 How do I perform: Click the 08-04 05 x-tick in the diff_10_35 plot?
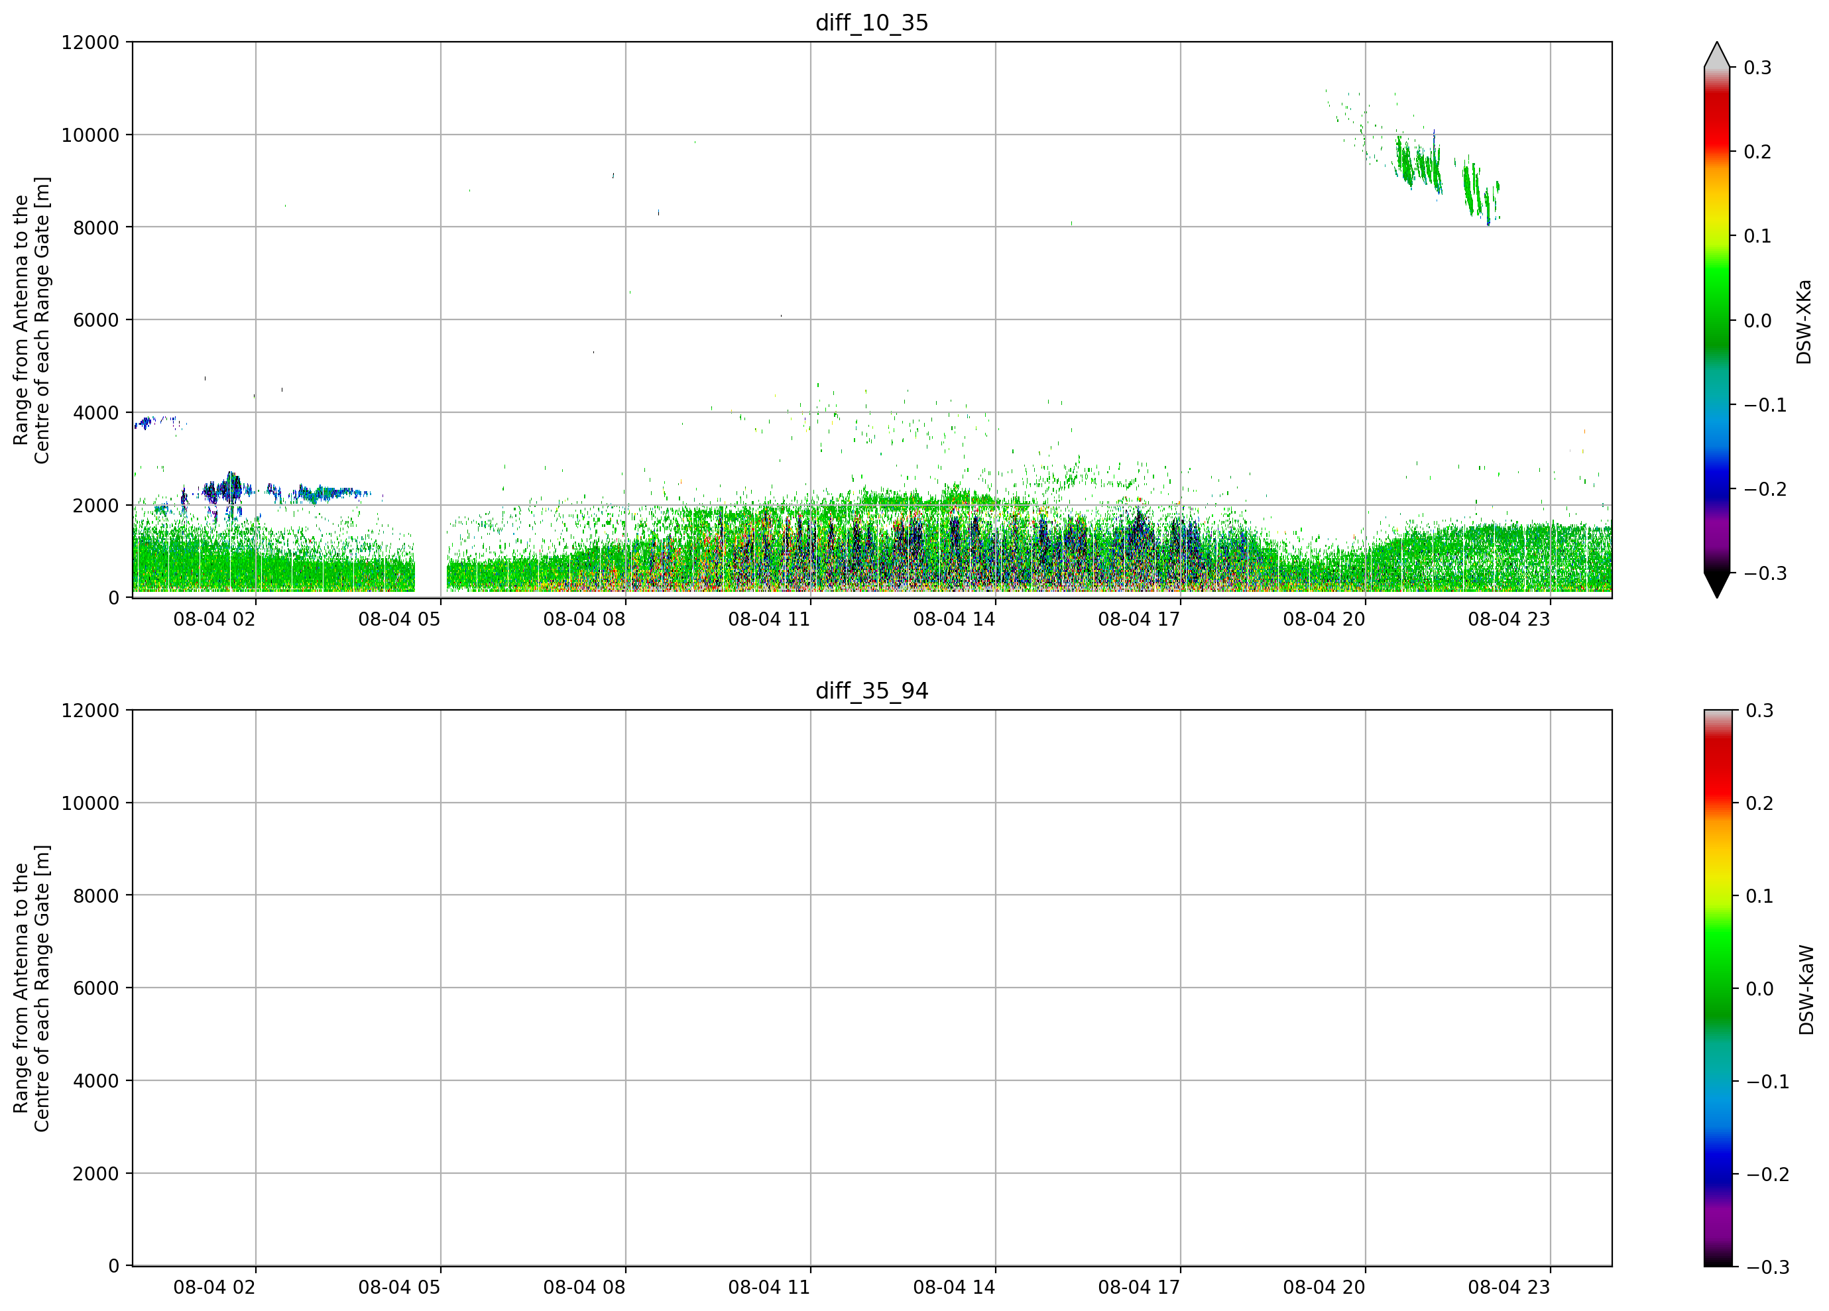click(399, 619)
